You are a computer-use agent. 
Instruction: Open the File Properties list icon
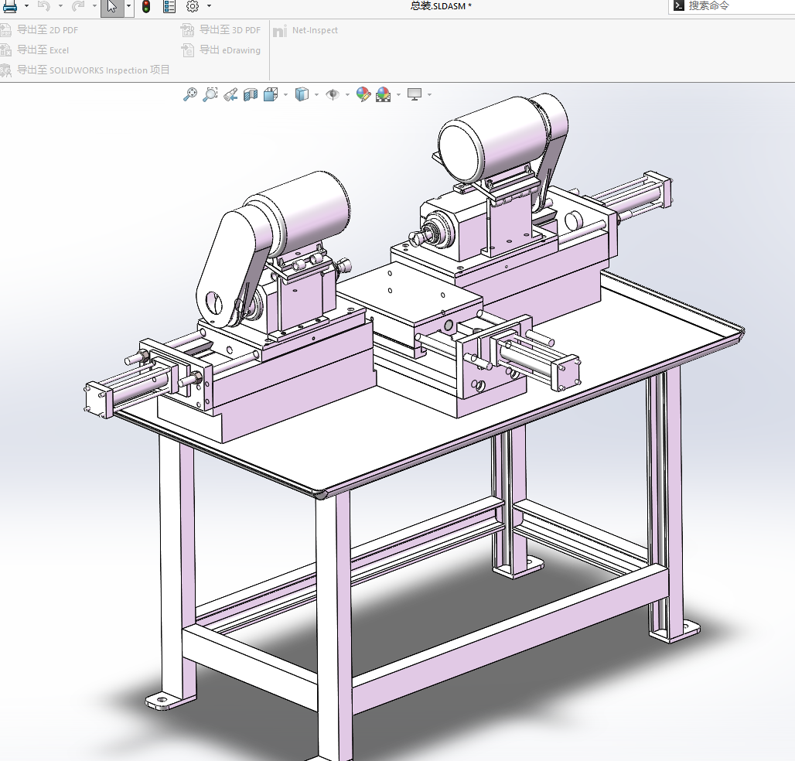(169, 7)
